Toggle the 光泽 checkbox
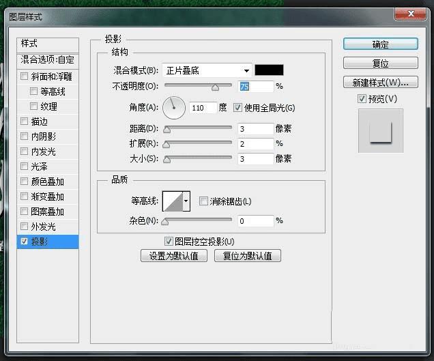Image resolution: width=434 pixels, height=361 pixels. pos(25,166)
